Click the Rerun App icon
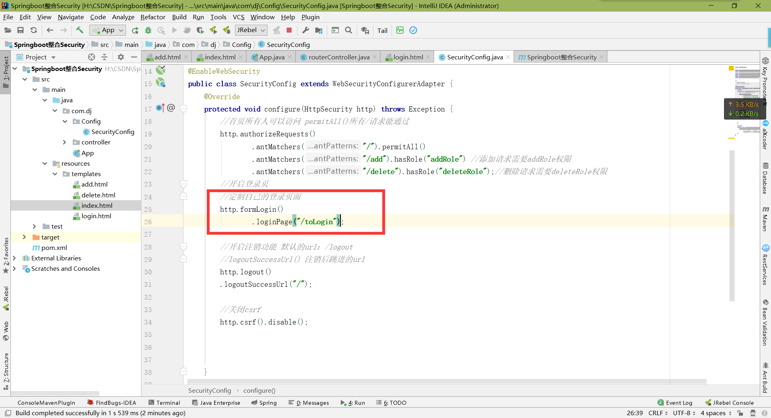771x418 pixels. point(135,30)
